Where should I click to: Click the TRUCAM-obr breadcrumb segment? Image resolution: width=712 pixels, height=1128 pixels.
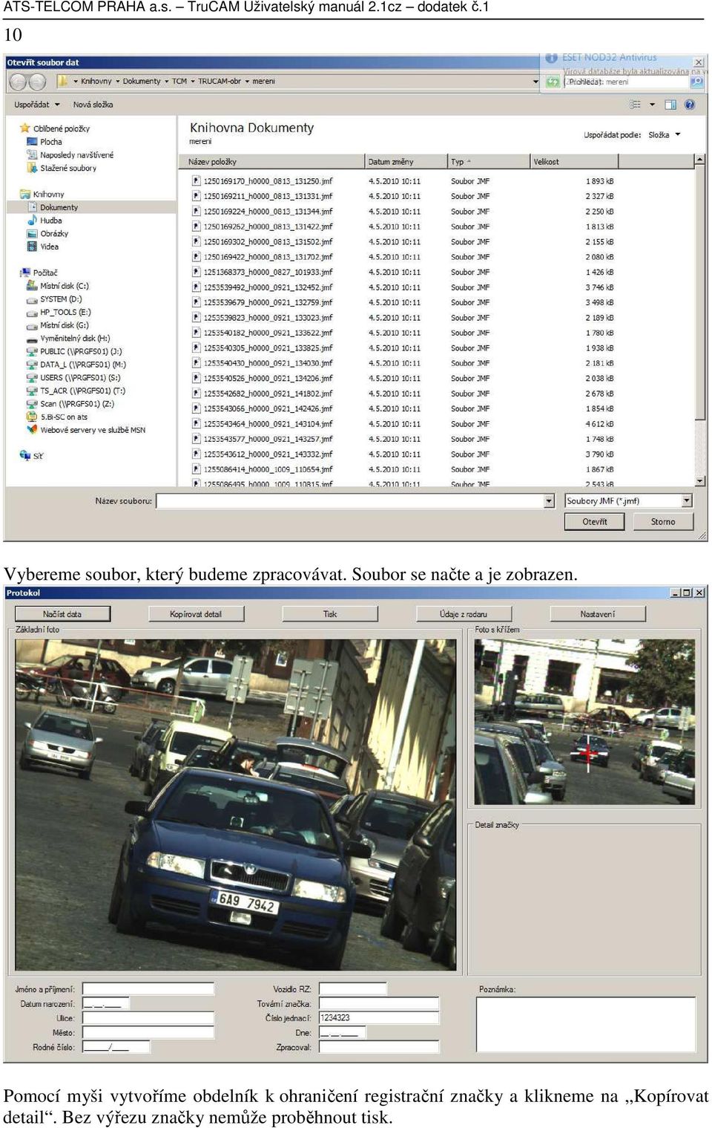click(x=220, y=82)
